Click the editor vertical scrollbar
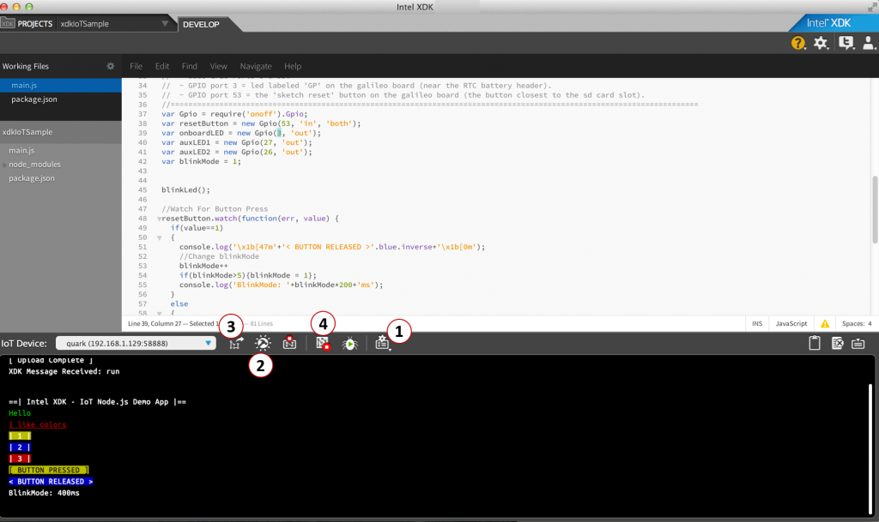 click(x=875, y=197)
